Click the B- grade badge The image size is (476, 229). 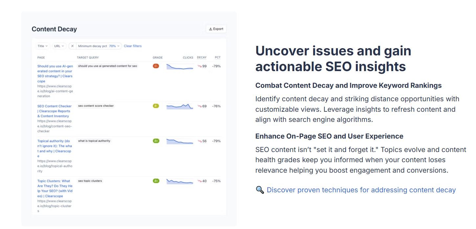[156, 106]
